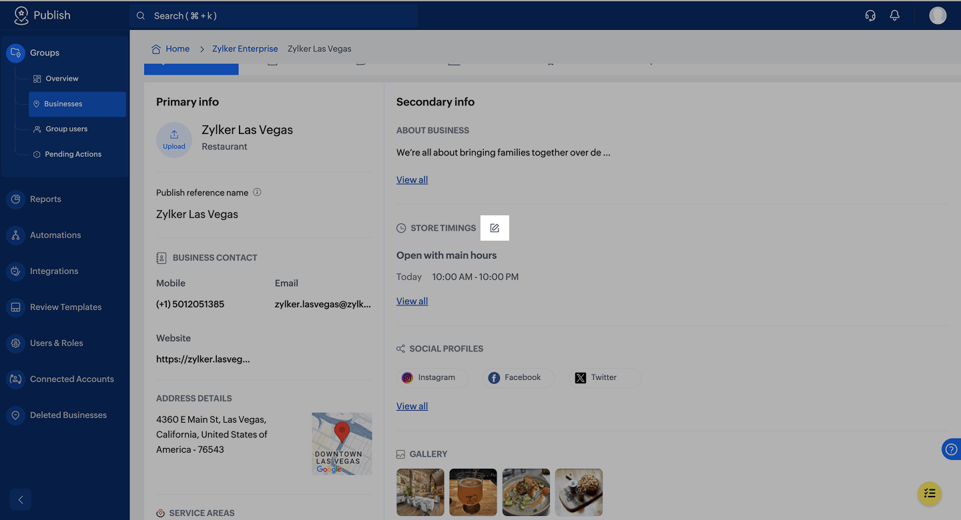
Task: Click the Connected Accounts sidebar icon
Action: (15, 379)
